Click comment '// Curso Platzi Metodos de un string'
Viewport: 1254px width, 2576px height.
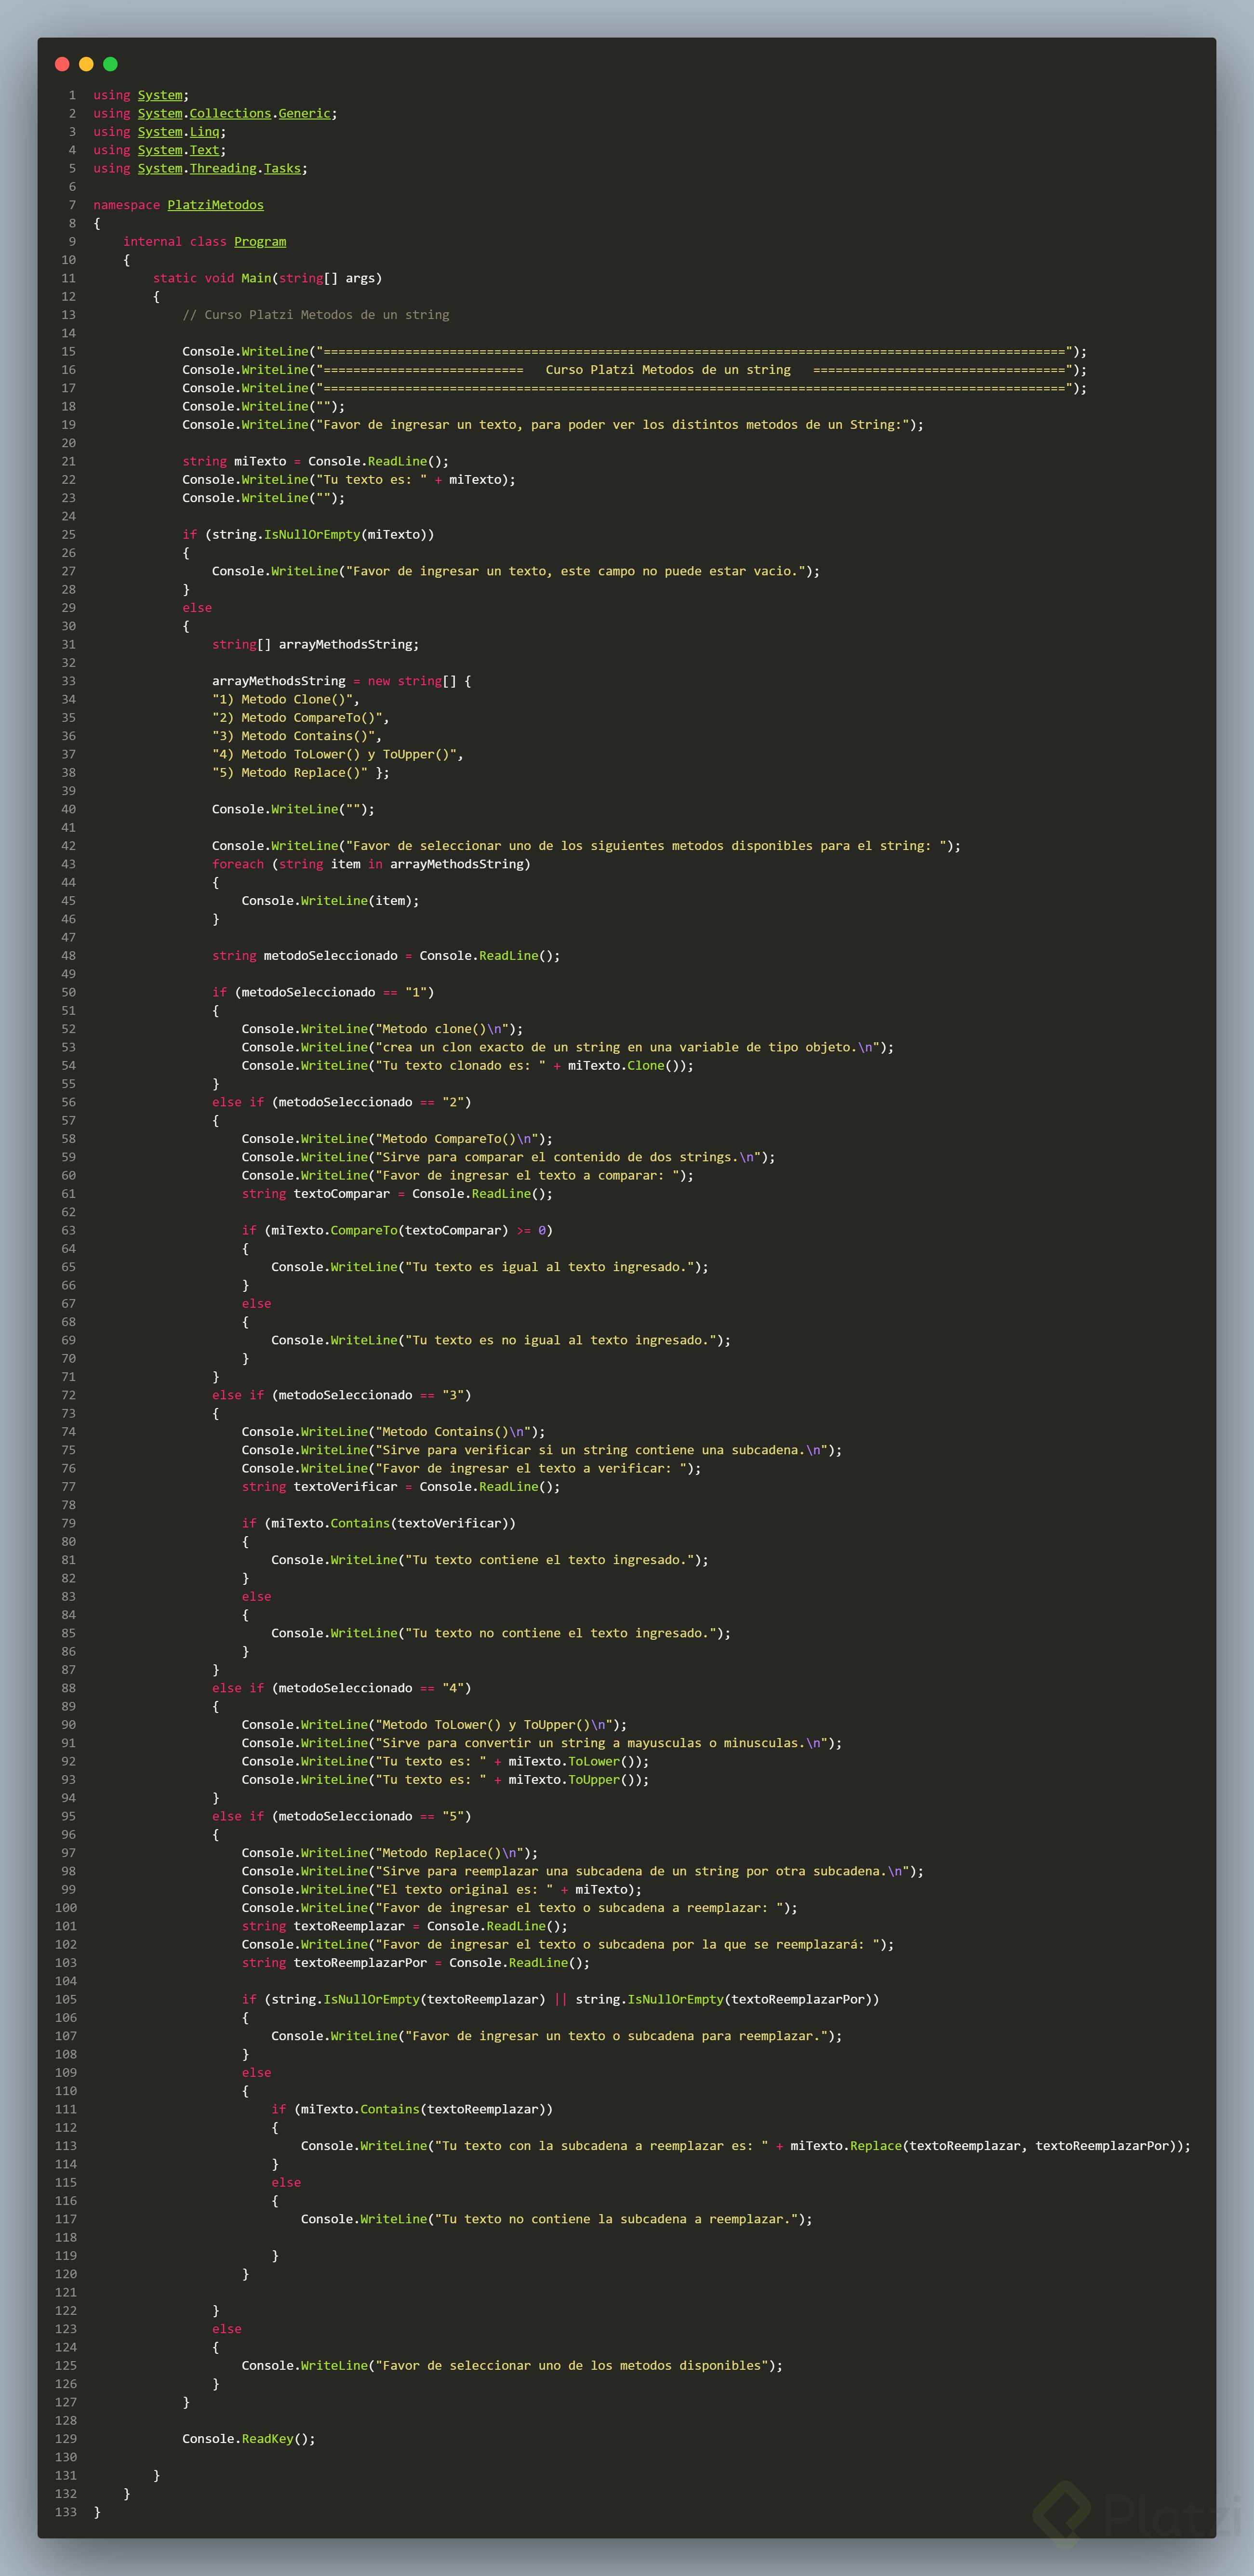(x=316, y=315)
